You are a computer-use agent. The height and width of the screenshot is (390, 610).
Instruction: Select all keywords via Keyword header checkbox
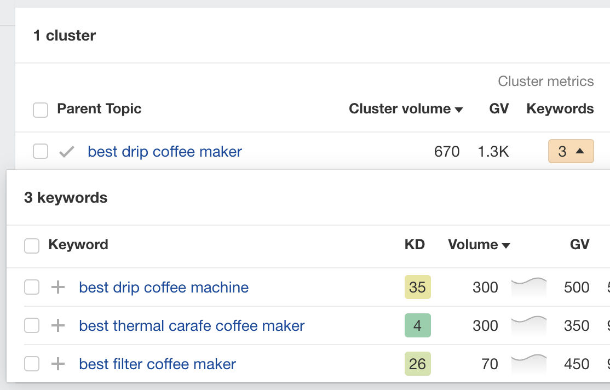[x=32, y=245]
